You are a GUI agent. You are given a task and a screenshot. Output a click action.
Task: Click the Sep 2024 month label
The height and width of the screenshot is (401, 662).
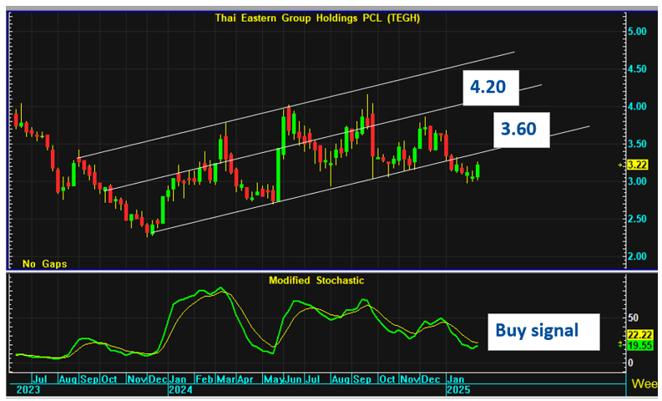tap(361, 379)
